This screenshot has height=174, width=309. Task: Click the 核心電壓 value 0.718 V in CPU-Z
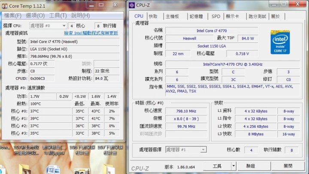click(242, 54)
